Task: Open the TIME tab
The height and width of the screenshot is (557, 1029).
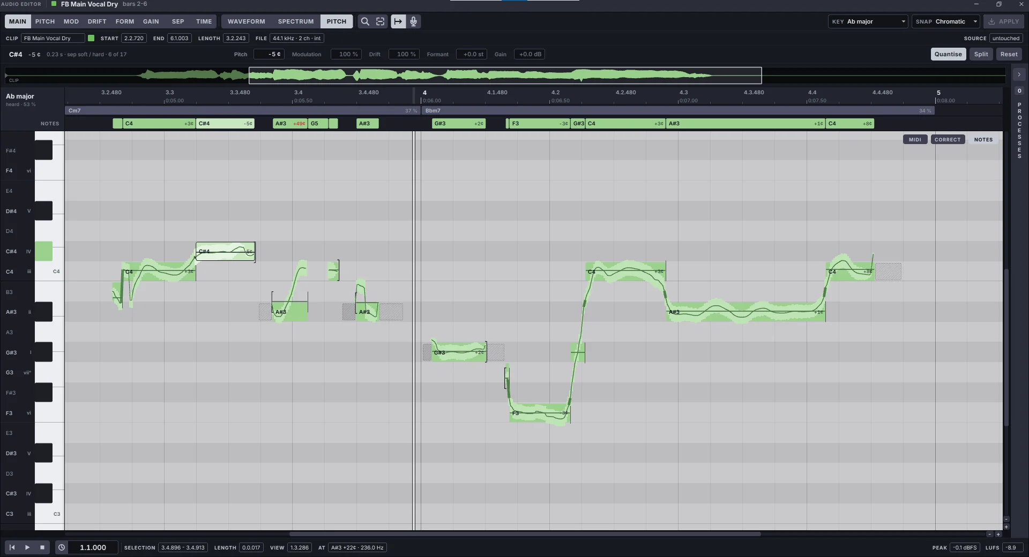Action: pyautogui.click(x=204, y=21)
